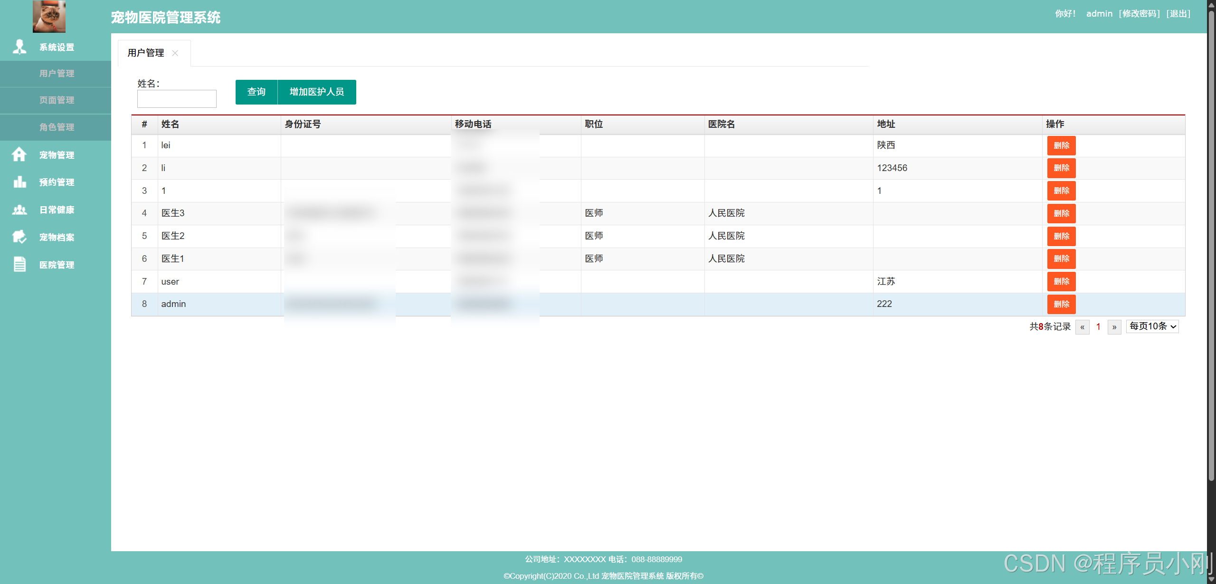Click the group people icon for 日常健康

pos(19,210)
